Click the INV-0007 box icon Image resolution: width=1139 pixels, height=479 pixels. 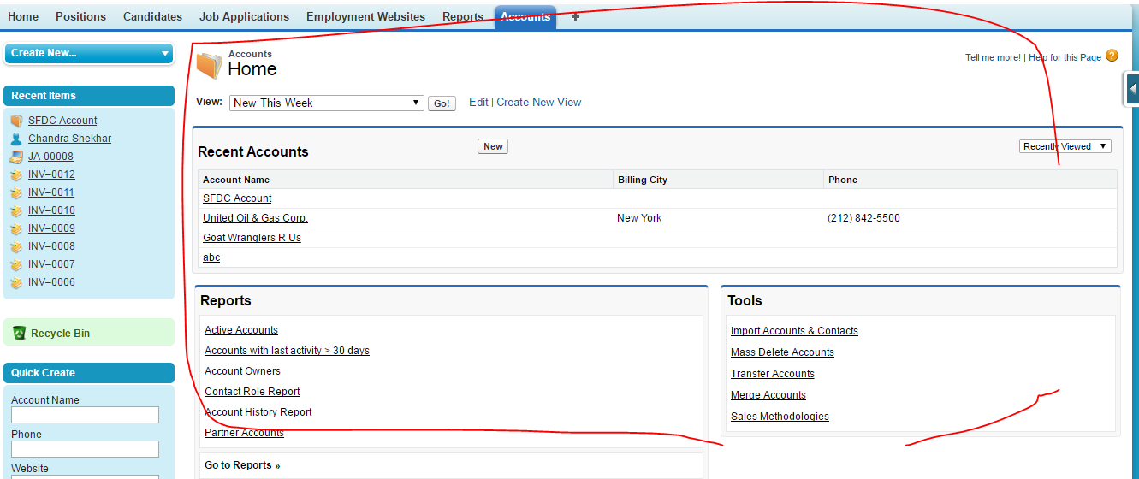pos(16,264)
